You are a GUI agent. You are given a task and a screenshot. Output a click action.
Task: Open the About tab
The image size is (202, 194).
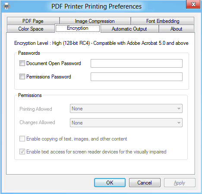(177, 29)
